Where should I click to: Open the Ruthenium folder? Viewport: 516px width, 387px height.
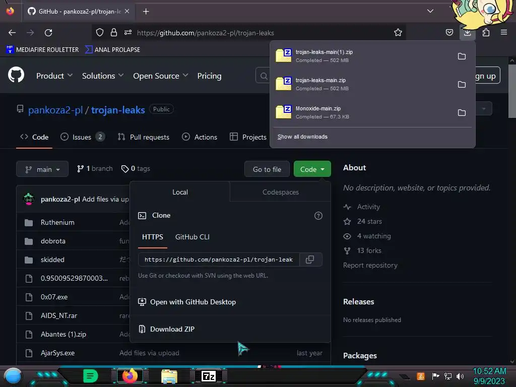[57, 222]
